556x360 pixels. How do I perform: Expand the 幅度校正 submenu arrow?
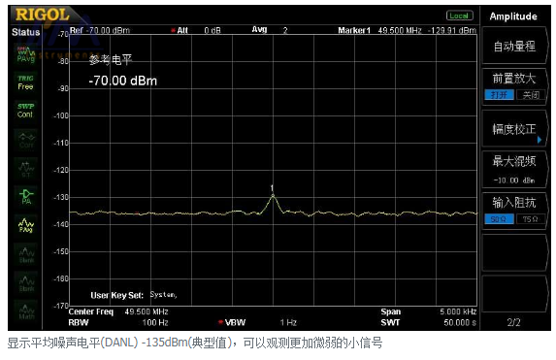539,140
